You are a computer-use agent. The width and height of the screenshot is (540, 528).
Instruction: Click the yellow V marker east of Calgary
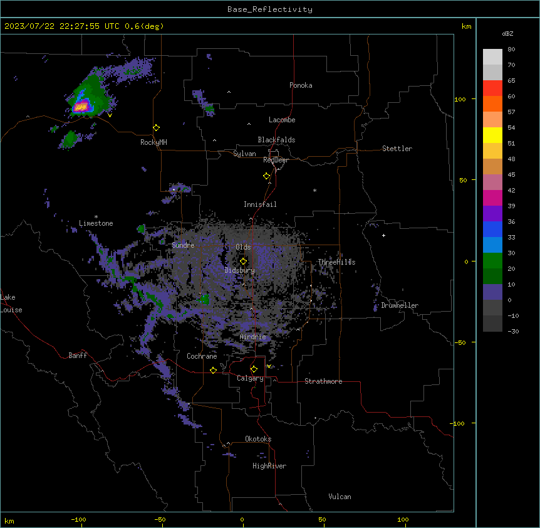pos(269,366)
